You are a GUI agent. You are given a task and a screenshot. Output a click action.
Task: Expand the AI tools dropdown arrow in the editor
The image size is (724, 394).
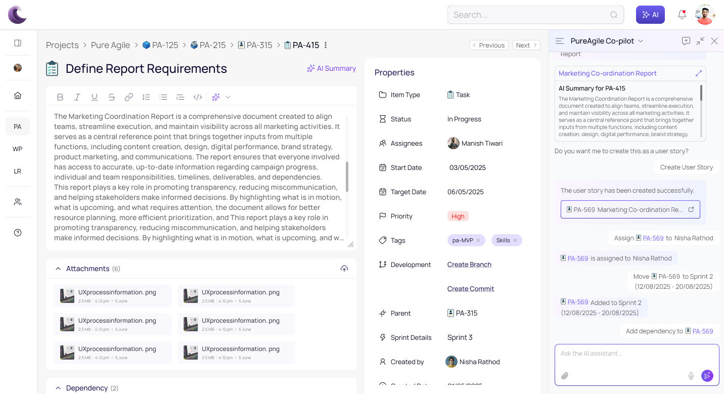tap(228, 97)
